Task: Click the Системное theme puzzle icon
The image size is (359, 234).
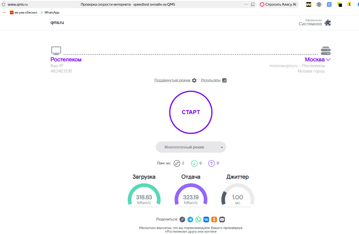Action: pos(328,23)
